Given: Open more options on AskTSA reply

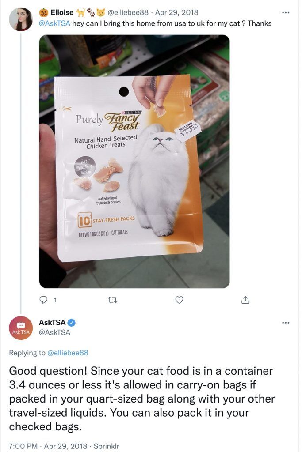Looking at the screenshot, I should tap(286, 323).
